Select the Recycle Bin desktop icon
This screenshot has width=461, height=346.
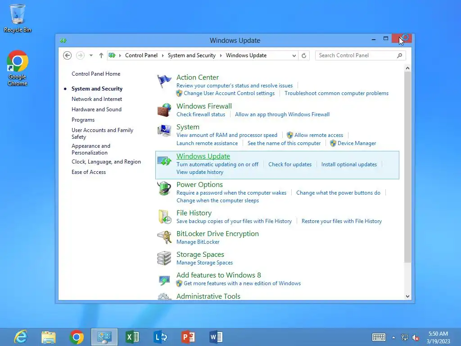pos(18,18)
